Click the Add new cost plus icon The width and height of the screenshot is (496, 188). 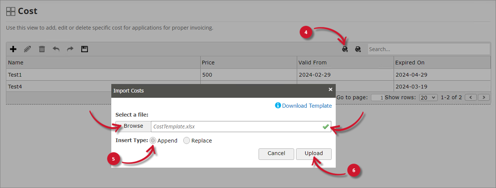tap(13, 49)
